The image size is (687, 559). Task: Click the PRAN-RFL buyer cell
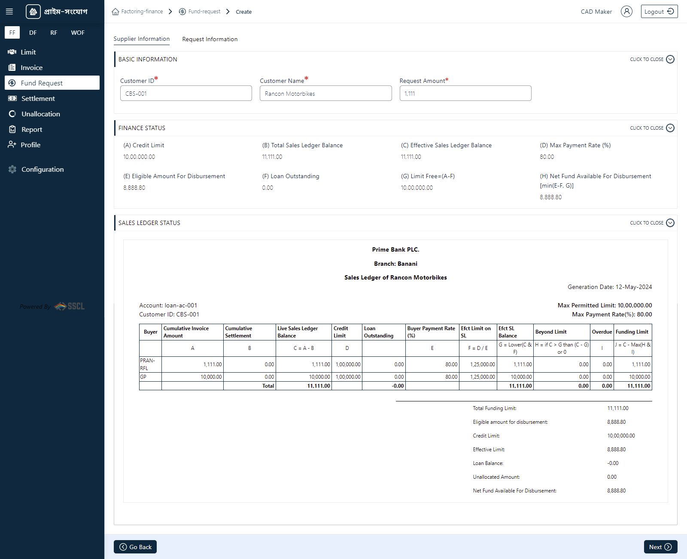150,364
